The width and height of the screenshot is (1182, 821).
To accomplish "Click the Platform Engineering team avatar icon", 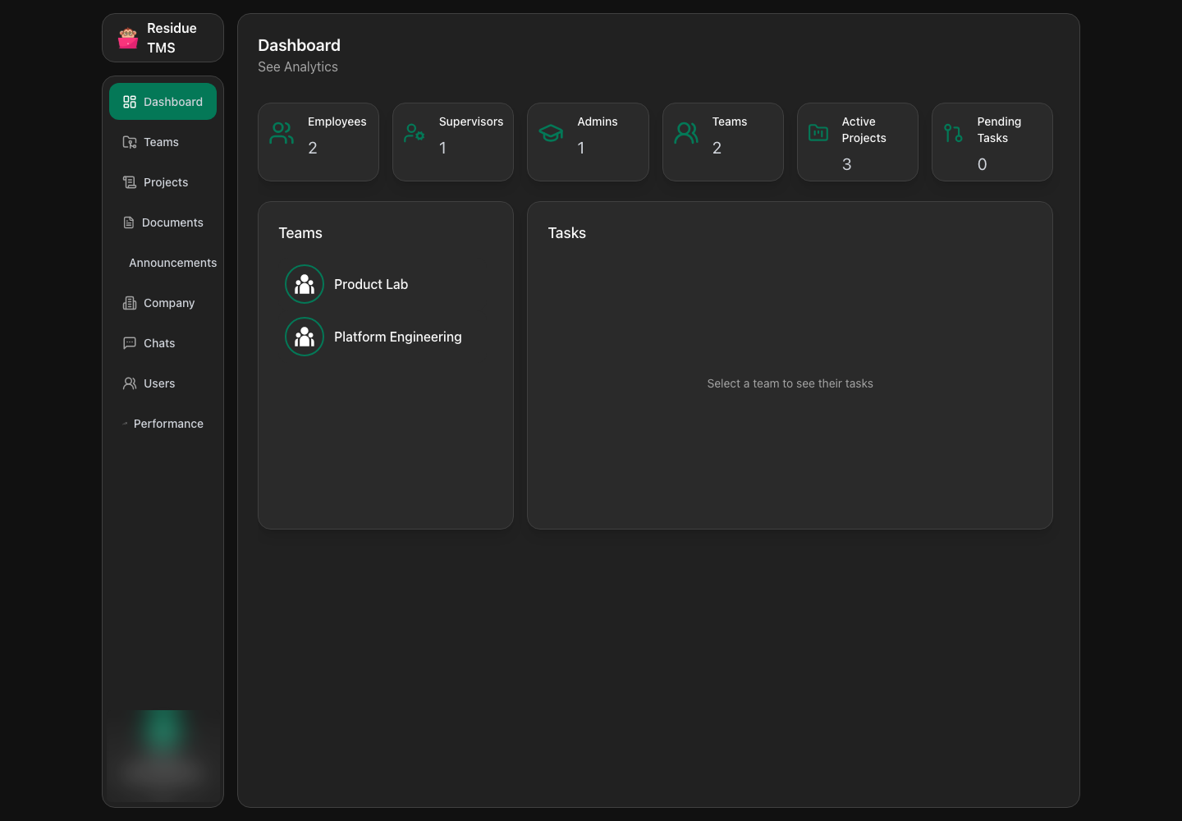I will [x=305, y=337].
